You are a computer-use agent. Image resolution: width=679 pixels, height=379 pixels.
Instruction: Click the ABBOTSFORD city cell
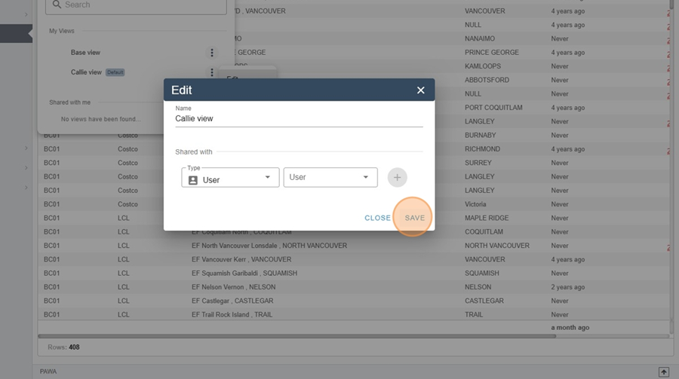(x=487, y=80)
